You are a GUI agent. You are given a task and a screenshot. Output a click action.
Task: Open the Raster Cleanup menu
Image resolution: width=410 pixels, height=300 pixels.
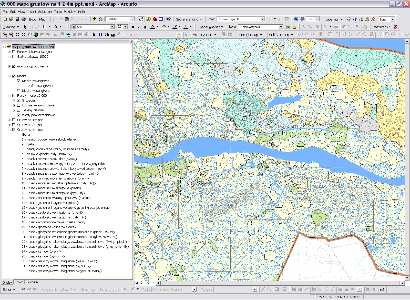(x=249, y=35)
